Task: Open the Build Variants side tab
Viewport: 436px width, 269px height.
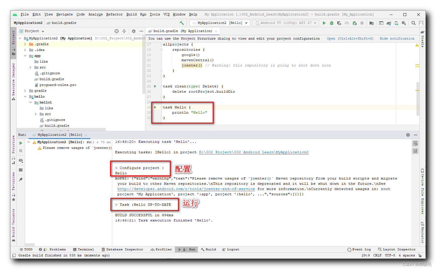Action: 13,225
